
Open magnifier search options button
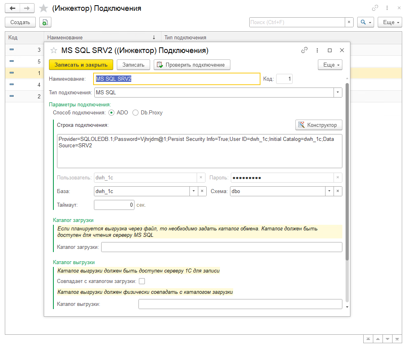(x=365, y=22)
